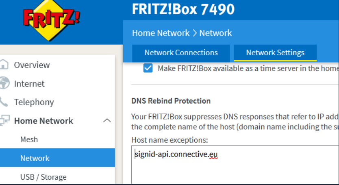Switch to the Network Connections tab

click(181, 53)
